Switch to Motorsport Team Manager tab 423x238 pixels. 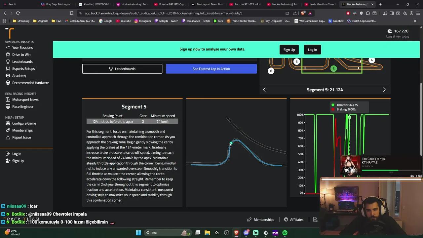click(208, 4)
